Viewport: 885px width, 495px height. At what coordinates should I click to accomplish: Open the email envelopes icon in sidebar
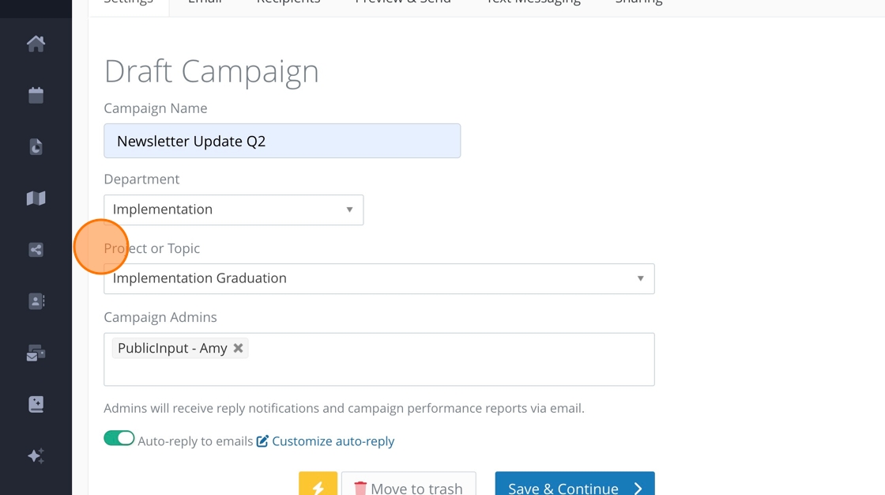tap(36, 353)
